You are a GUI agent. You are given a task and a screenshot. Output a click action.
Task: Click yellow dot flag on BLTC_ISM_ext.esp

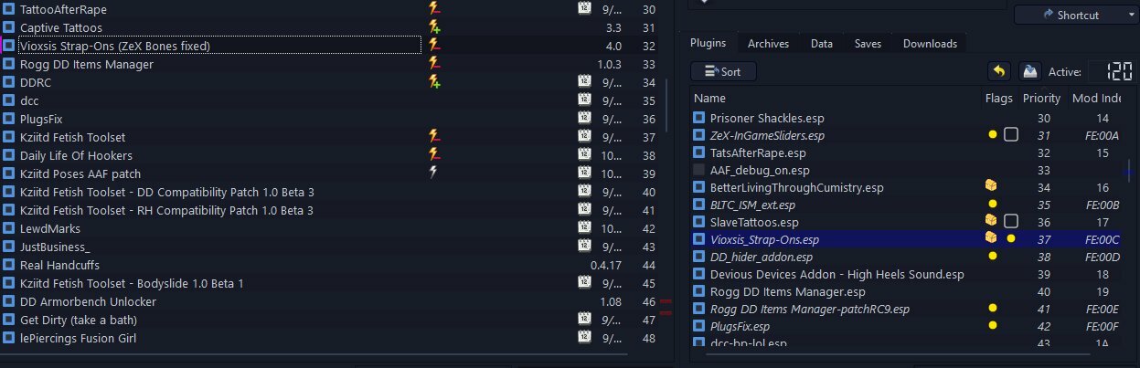pos(993,204)
